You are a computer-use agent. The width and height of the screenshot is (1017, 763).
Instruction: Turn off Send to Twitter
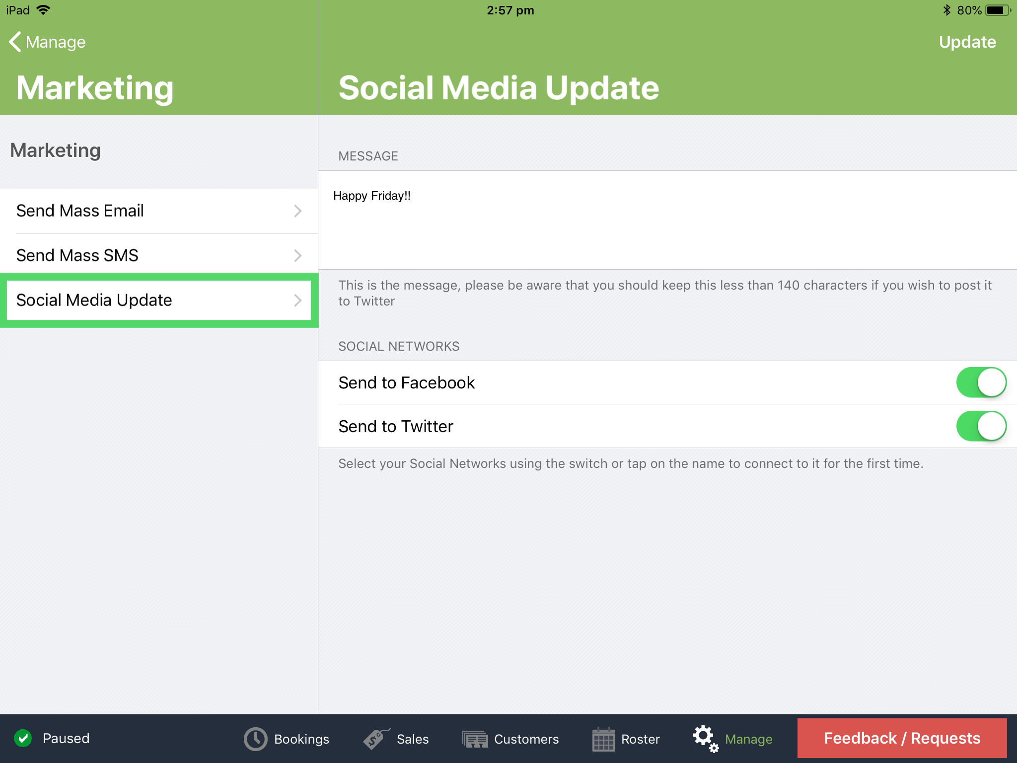tap(981, 426)
